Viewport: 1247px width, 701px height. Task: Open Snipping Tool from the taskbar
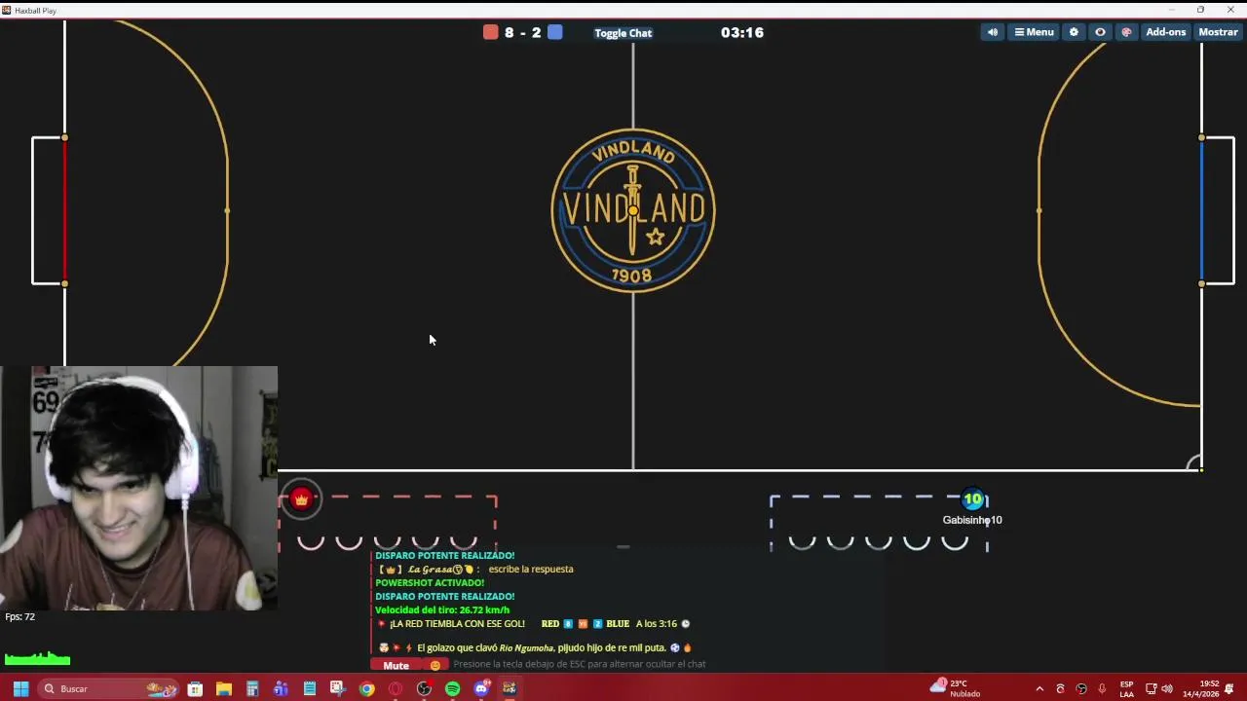pyautogui.click(x=338, y=688)
